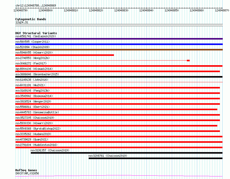Open nsv6031191 (Wu2021) label
Image resolution: width=230 pixels, height=179 pixels.
pyautogui.click(x=30, y=85)
